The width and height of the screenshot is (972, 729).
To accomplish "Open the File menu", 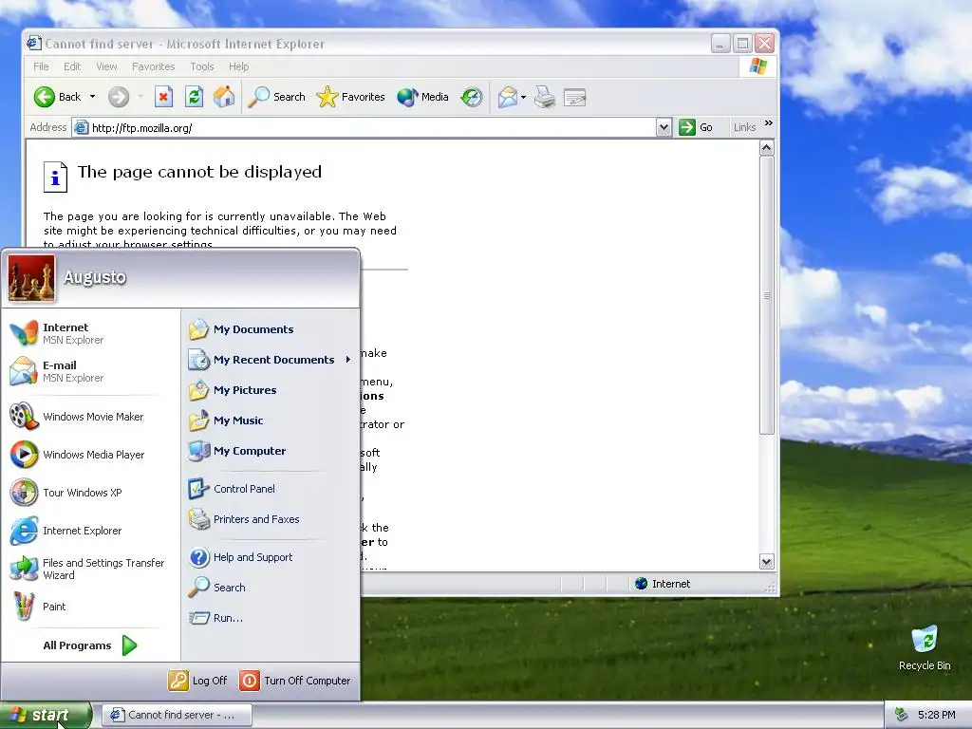I will [x=41, y=66].
